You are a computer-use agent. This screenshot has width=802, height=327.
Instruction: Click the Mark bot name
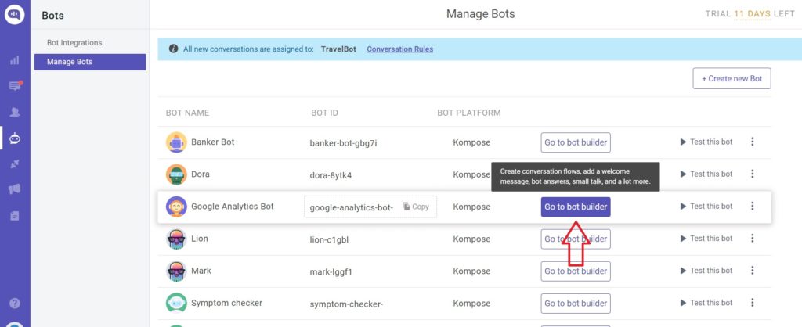[x=201, y=271]
